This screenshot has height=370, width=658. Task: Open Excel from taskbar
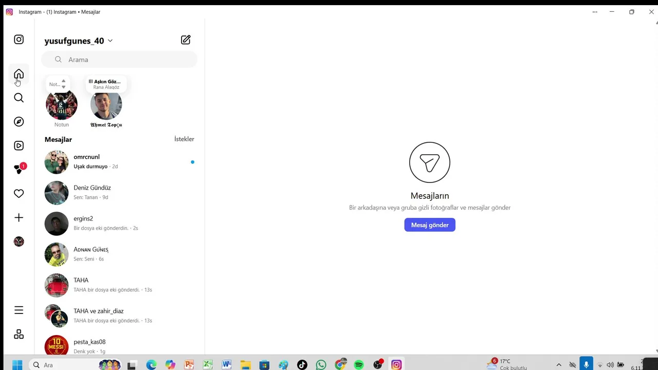(x=208, y=365)
